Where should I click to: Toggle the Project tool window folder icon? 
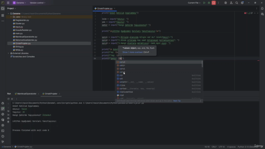(x=3, y=8)
